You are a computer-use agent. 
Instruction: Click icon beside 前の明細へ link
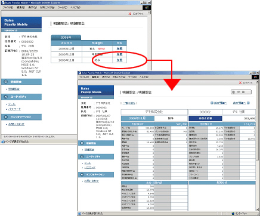point(212,103)
